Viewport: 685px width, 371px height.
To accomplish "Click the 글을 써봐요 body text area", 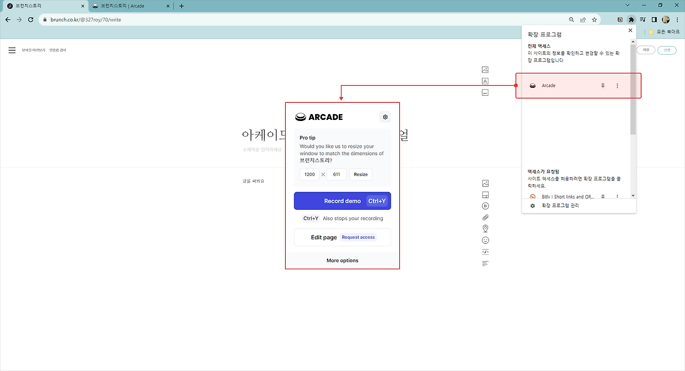I will tap(253, 181).
